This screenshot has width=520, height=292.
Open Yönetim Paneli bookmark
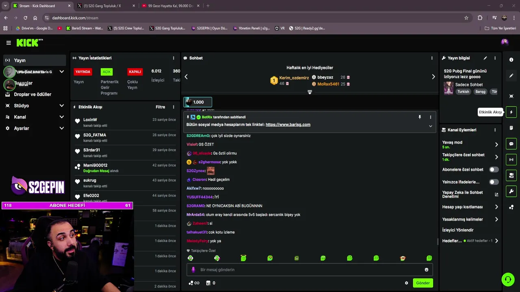[x=251, y=28]
